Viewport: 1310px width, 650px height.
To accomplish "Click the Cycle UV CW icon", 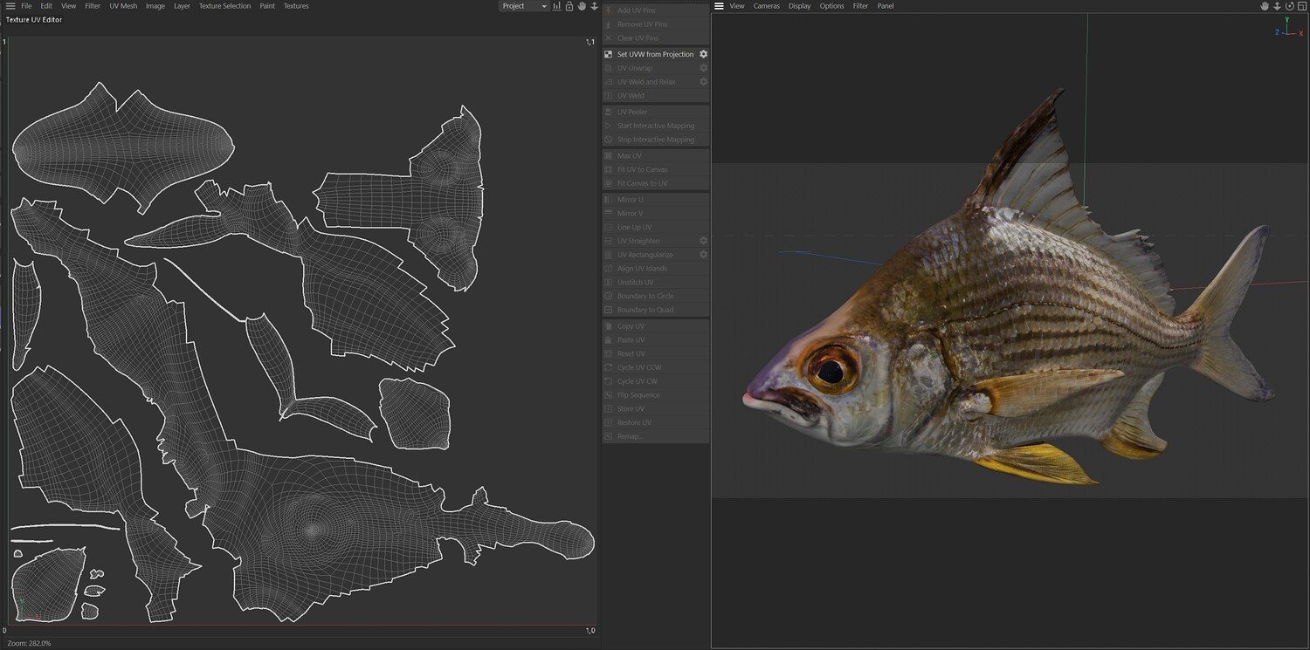I will (609, 381).
